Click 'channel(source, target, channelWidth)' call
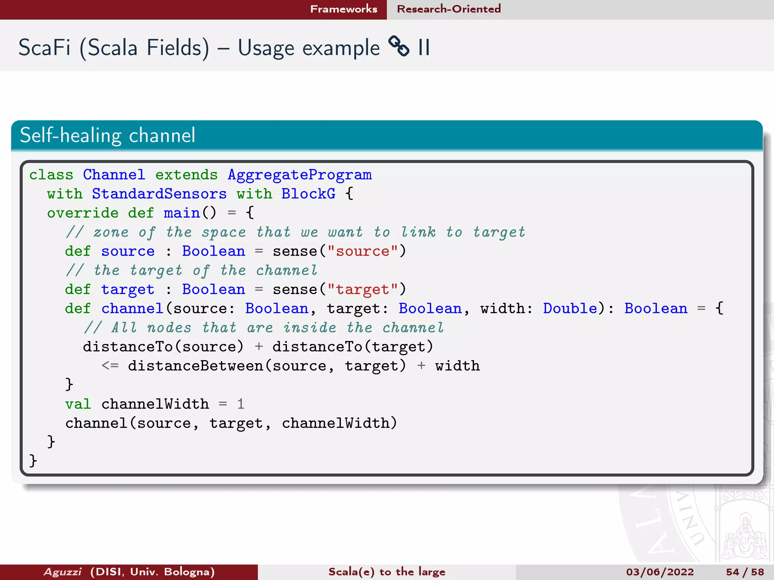The height and width of the screenshot is (580, 774). tap(231, 423)
